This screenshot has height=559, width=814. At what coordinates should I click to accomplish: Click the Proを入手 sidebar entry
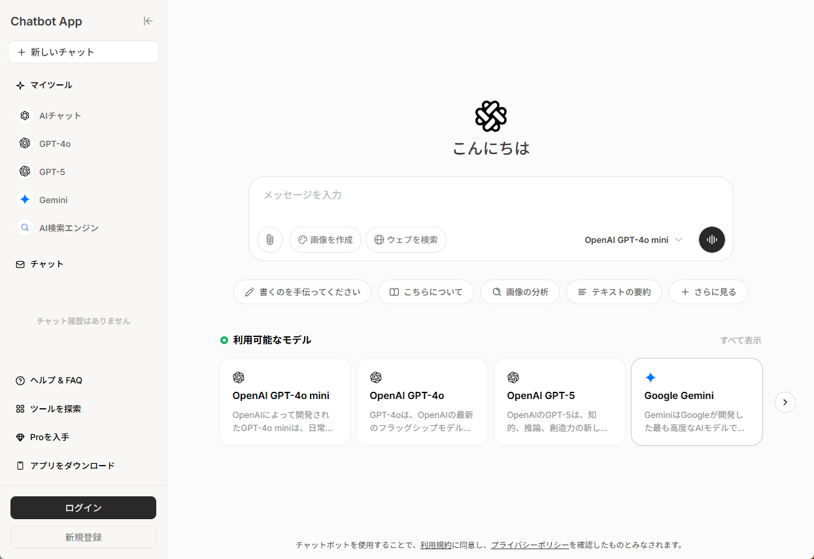pyautogui.click(x=83, y=438)
